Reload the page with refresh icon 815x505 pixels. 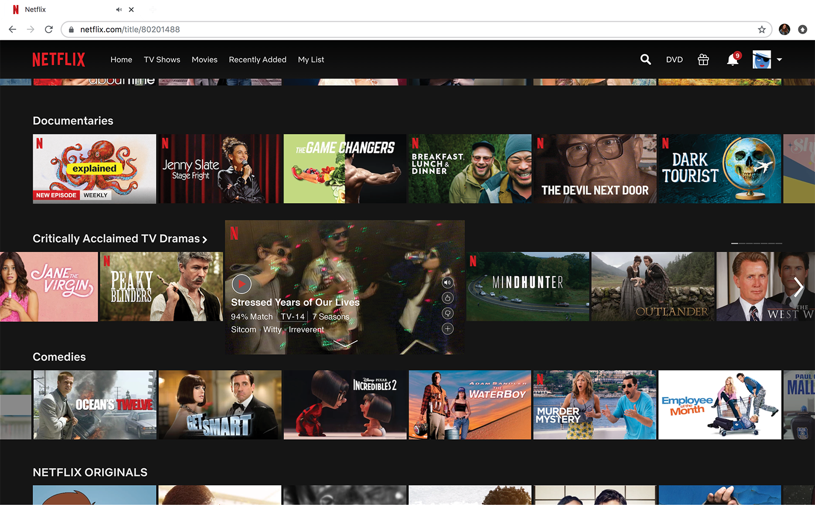click(49, 30)
